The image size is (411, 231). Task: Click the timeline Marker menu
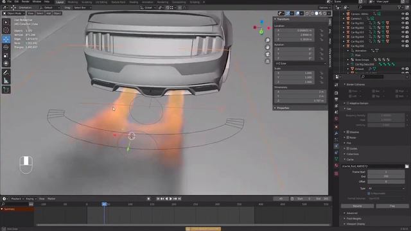pos(51,199)
